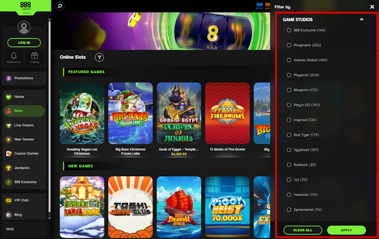Click the slot machine promo banner
Screen dimensions: 379x239
(161, 31)
